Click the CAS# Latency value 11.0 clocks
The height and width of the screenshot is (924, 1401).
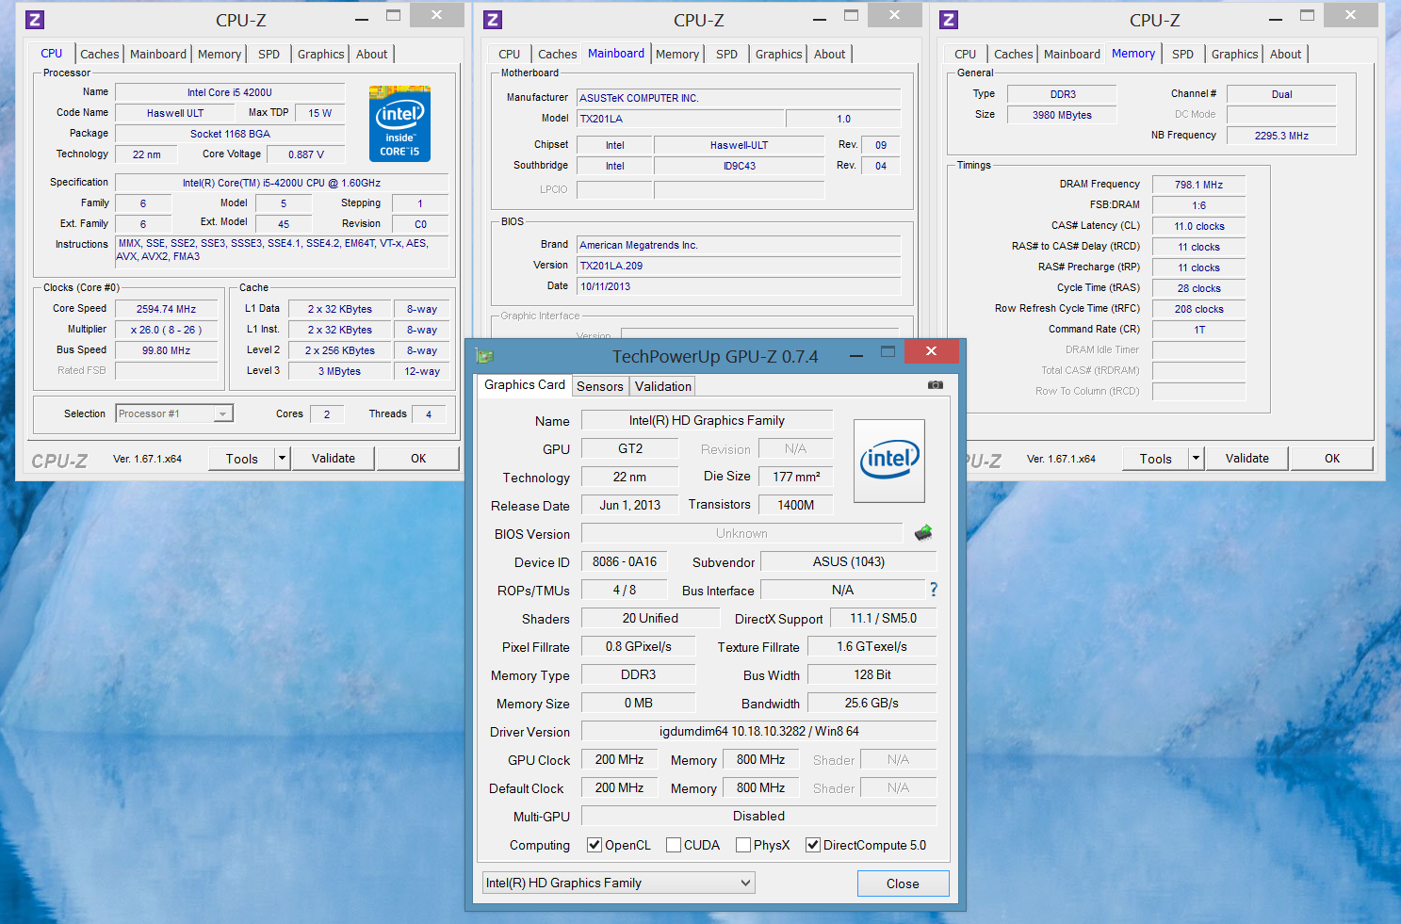1198,226
